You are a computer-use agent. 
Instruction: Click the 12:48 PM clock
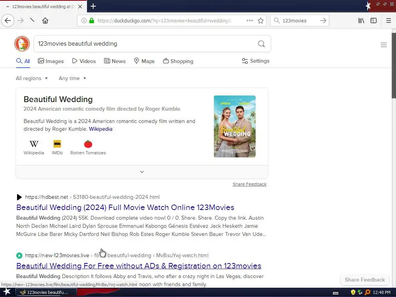coord(382,292)
